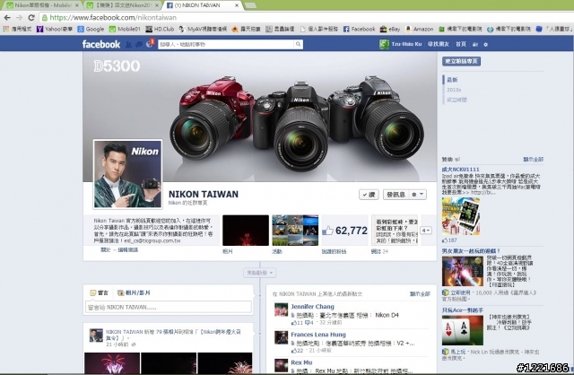Open eBay bookmark
The height and width of the screenshot is (375, 574).
(390, 29)
